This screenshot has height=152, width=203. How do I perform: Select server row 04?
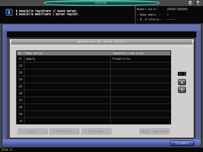[x=94, y=80]
